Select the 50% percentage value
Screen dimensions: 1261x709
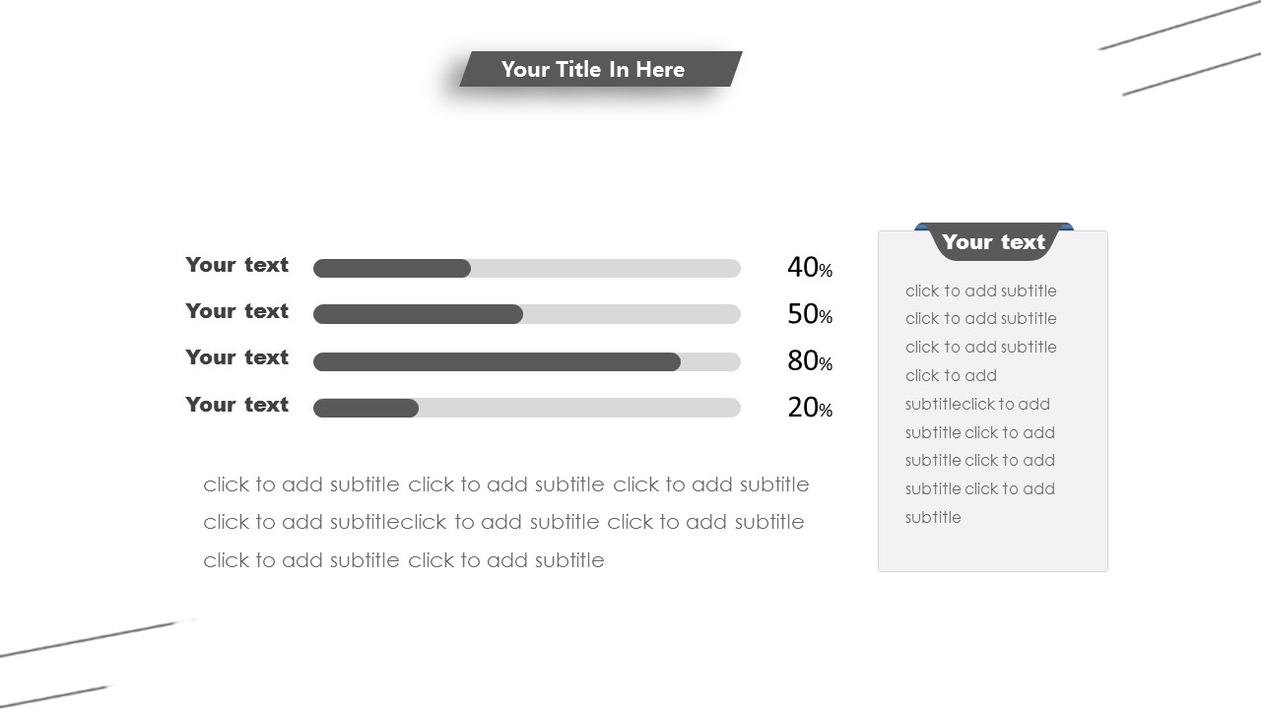(x=809, y=314)
